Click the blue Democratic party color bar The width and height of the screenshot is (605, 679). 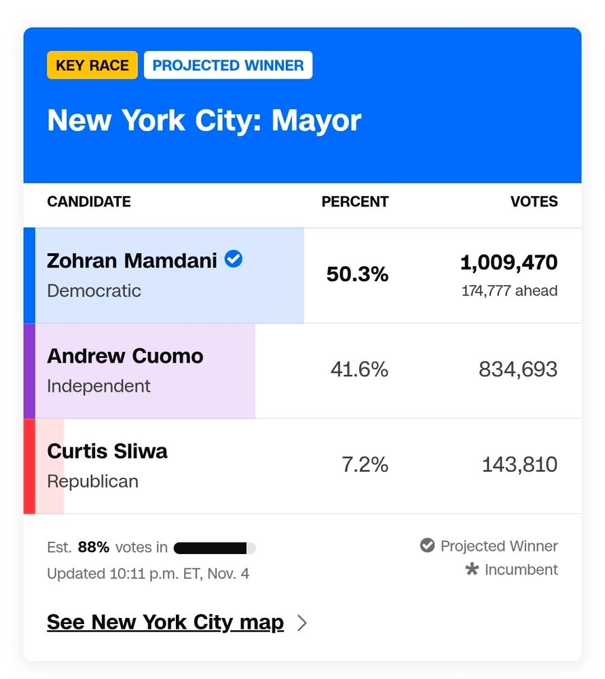click(x=29, y=276)
